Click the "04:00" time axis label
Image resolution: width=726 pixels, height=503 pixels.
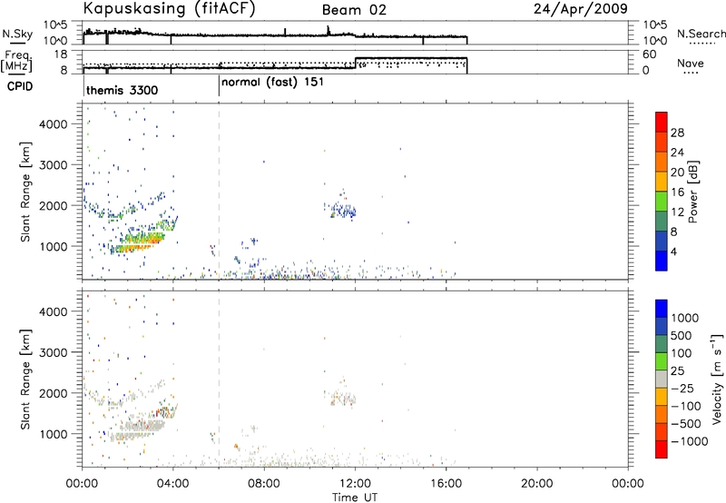172,484
